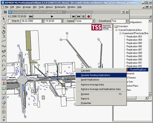
Task: Rewind simulation to the start
Action: tap(31, 17)
